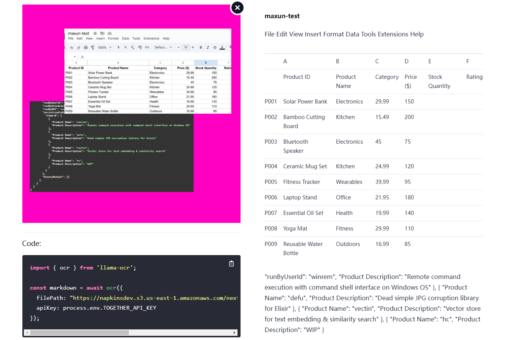Click the column header 'C' in the table

[x=377, y=61]
